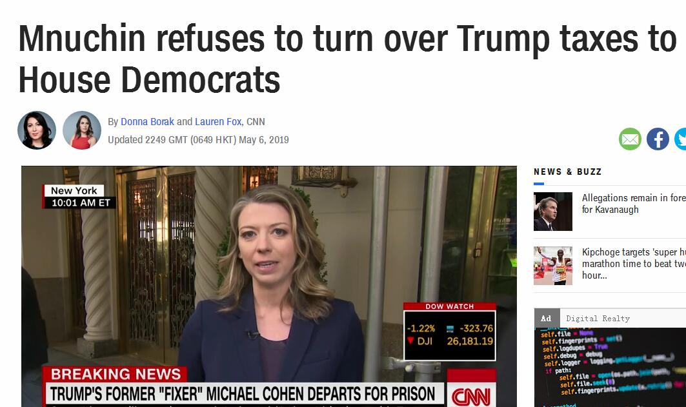This screenshot has height=407, width=686.
Task: Share article on Facebook icon
Action: 658,139
